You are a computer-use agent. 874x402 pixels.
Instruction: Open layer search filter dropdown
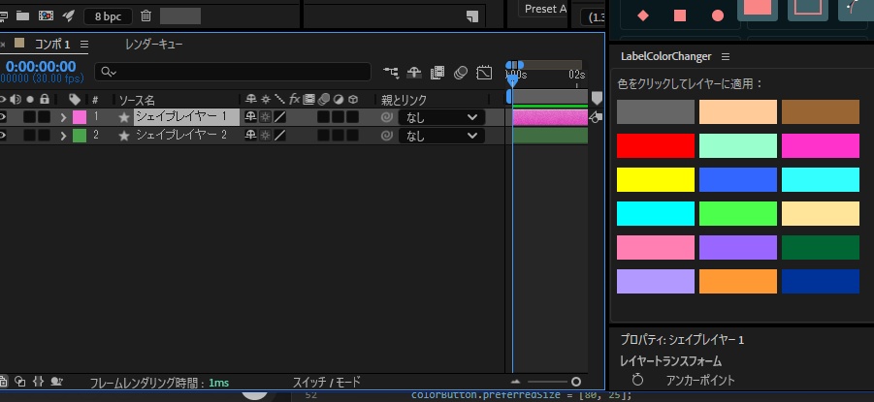point(109,73)
